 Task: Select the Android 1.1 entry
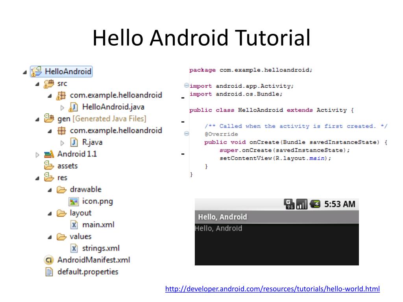[77, 154]
